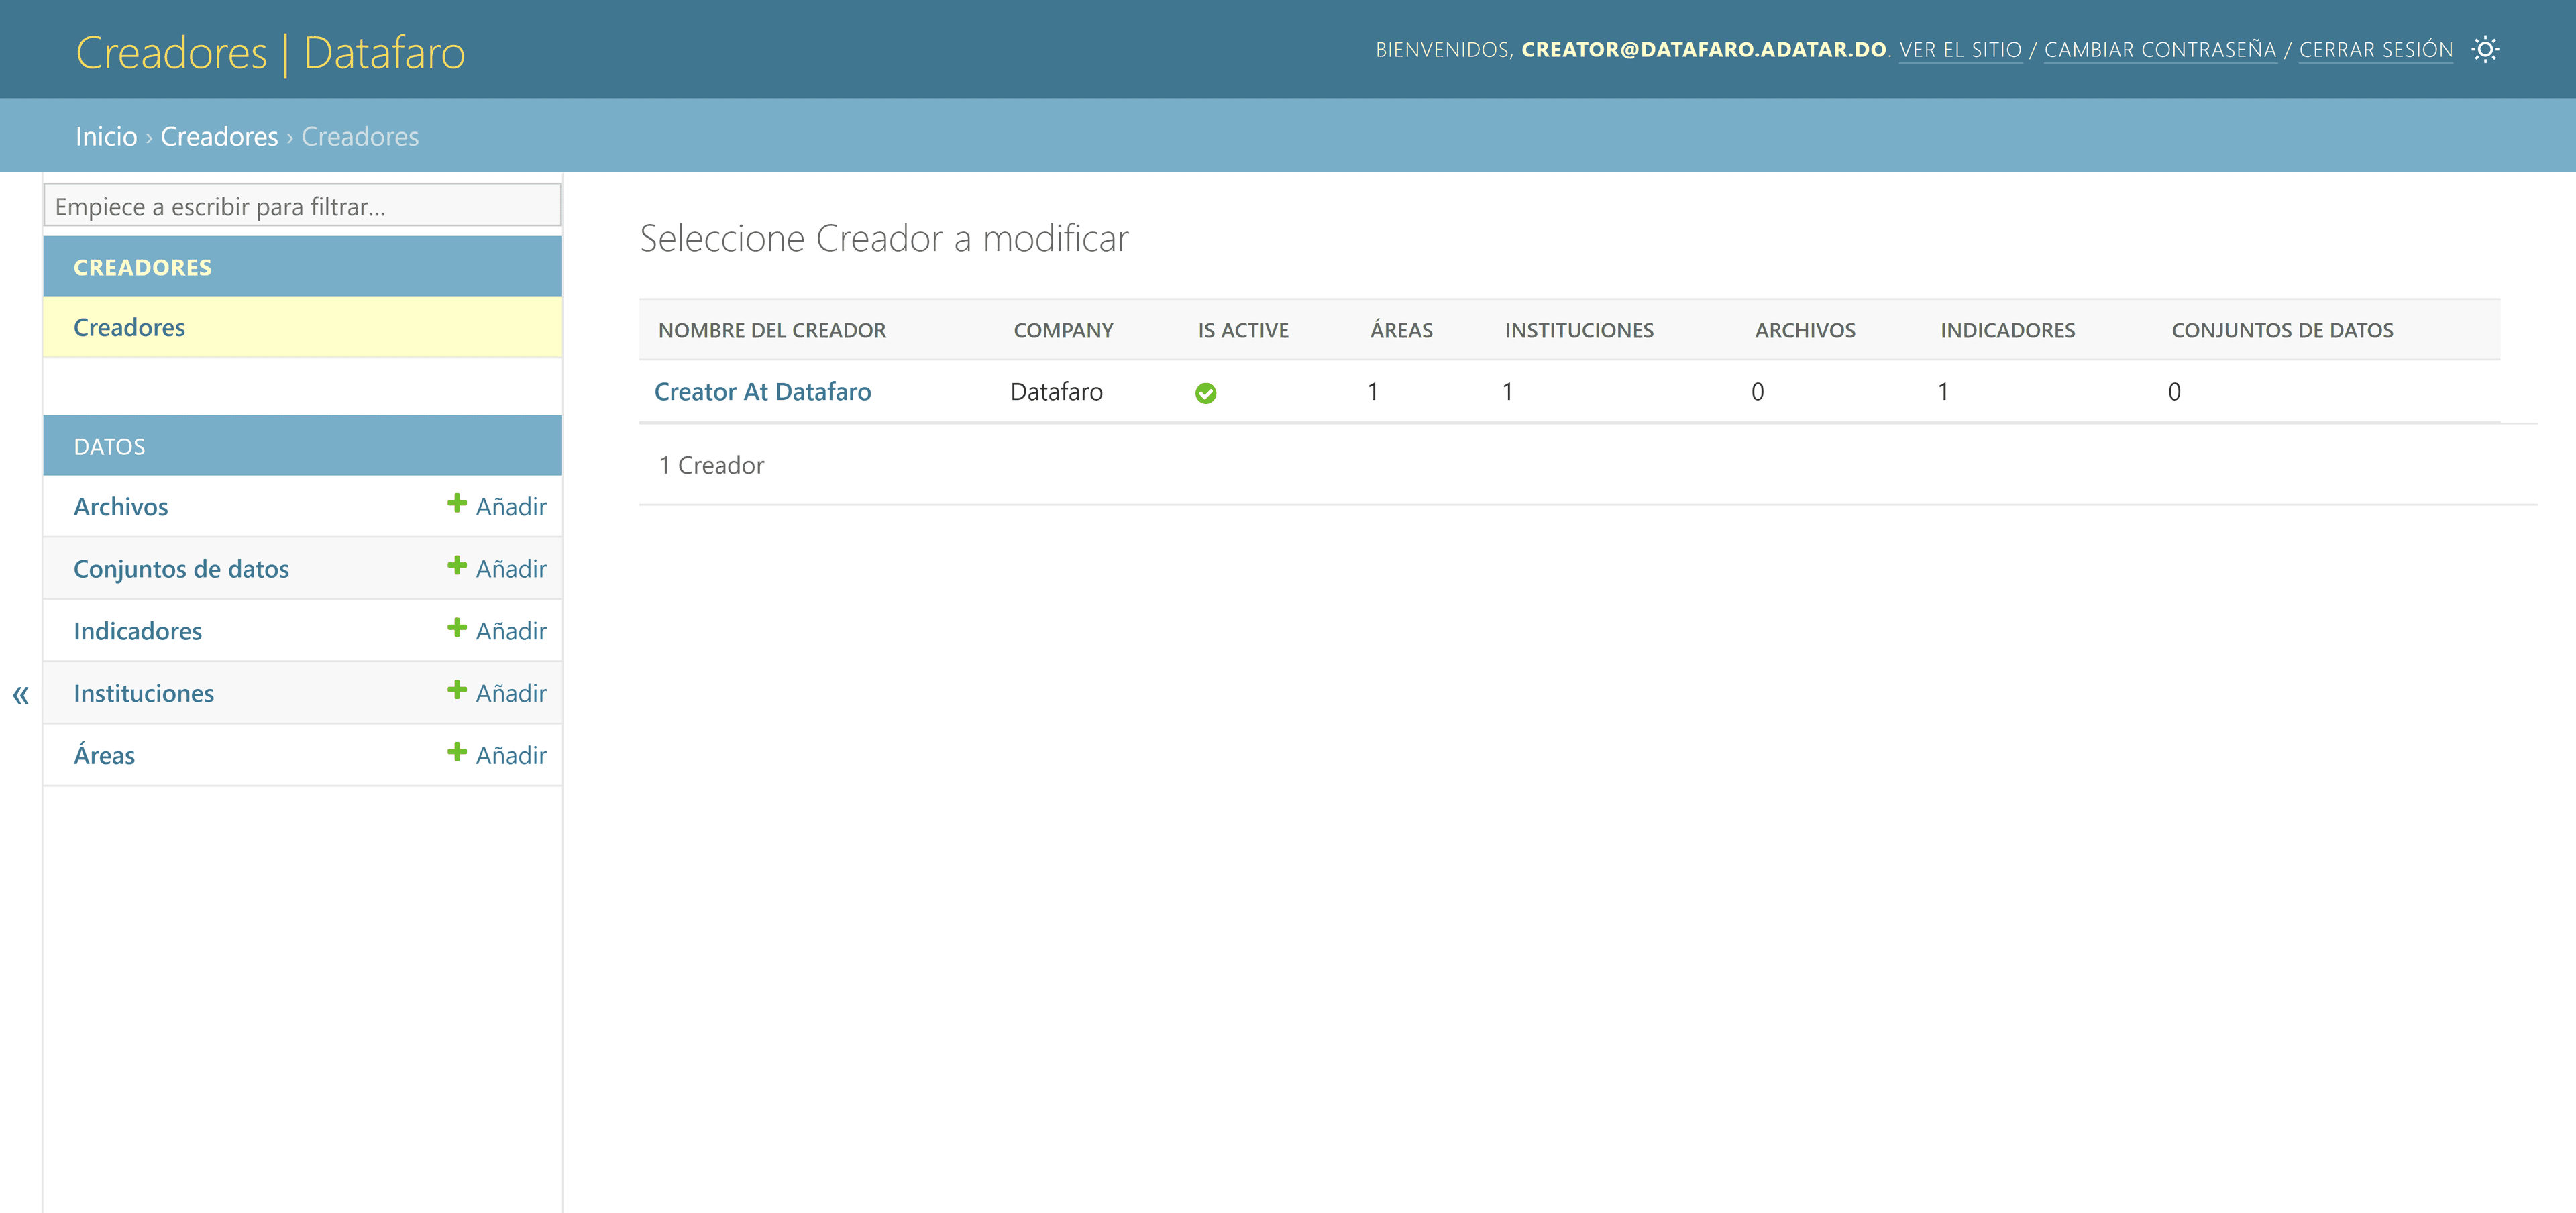Image resolution: width=2576 pixels, height=1213 pixels.
Task: Click the creator@datafaro.adatar.do username
Action: [1703, 50]
